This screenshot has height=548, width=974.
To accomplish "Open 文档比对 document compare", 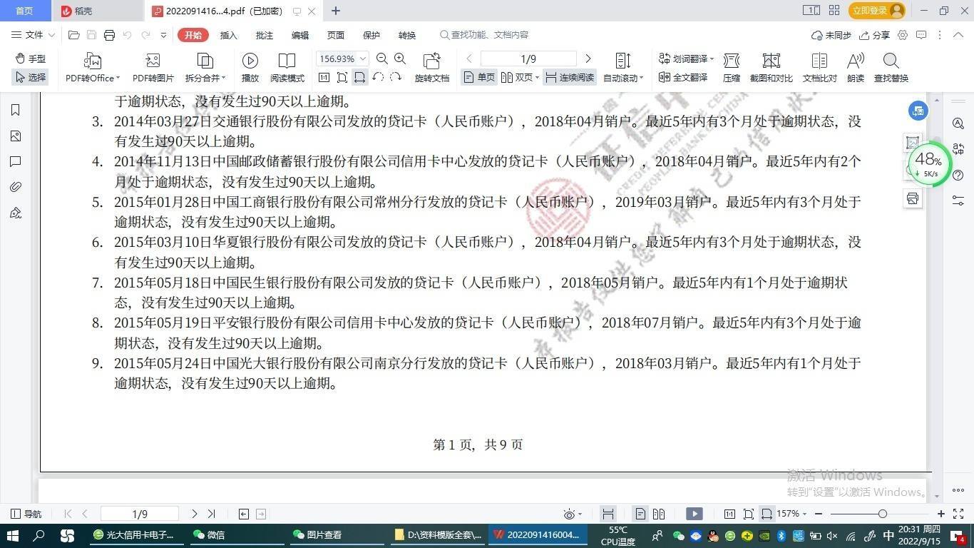I will pos(819,68).
